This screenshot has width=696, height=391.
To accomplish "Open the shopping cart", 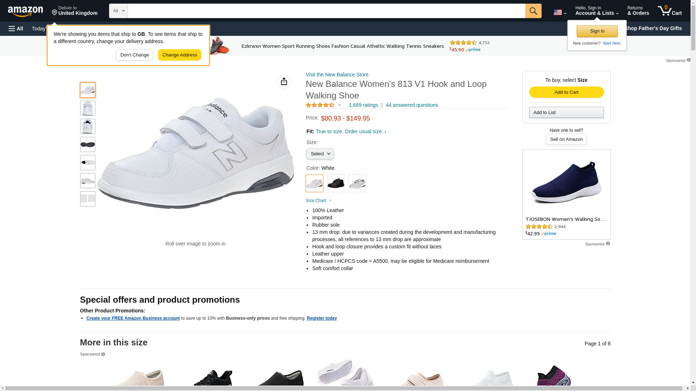I will click(670, 11).
